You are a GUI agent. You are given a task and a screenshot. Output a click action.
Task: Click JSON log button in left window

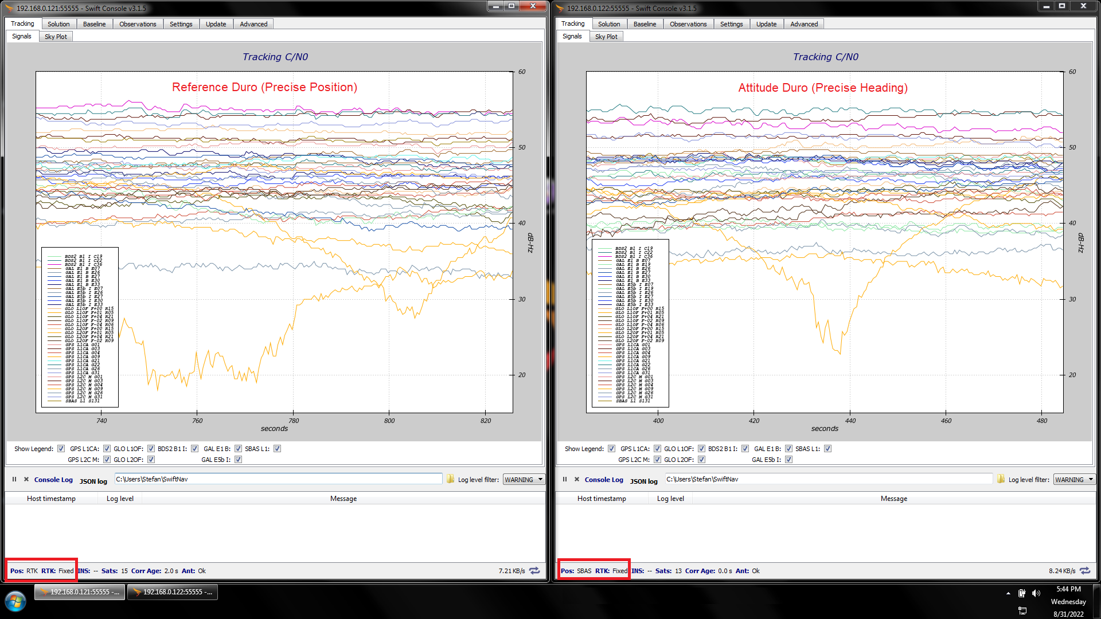(x=93, y=481)
